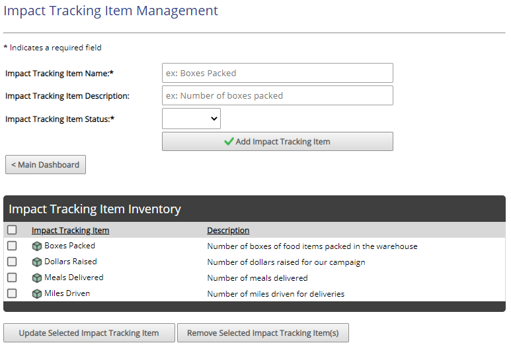Click 'Number of boxes of food items packed' description
The height and width of the screenshot is (349, 511).
312,246
